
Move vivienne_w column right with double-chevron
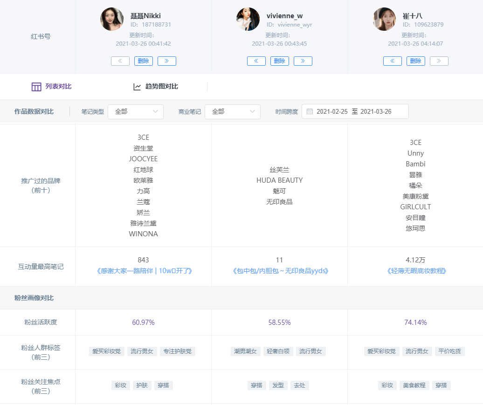point(303,61)
